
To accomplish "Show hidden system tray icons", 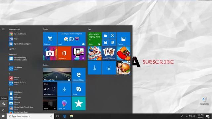I will point(187,116).
